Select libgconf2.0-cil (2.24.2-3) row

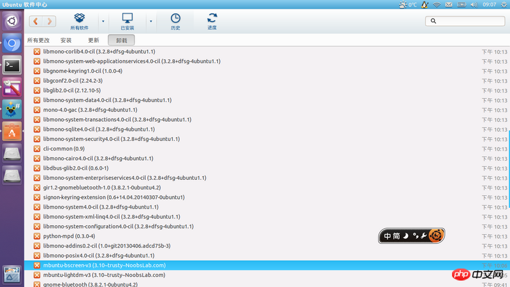click(x=267, y=81)
